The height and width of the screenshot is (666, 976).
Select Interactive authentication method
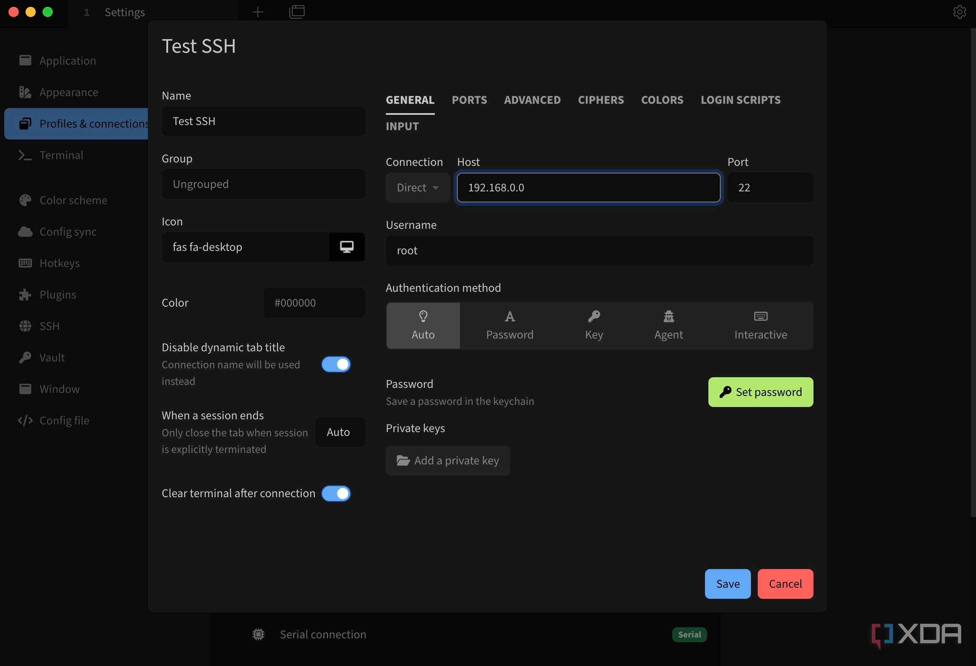coord(761,326)
